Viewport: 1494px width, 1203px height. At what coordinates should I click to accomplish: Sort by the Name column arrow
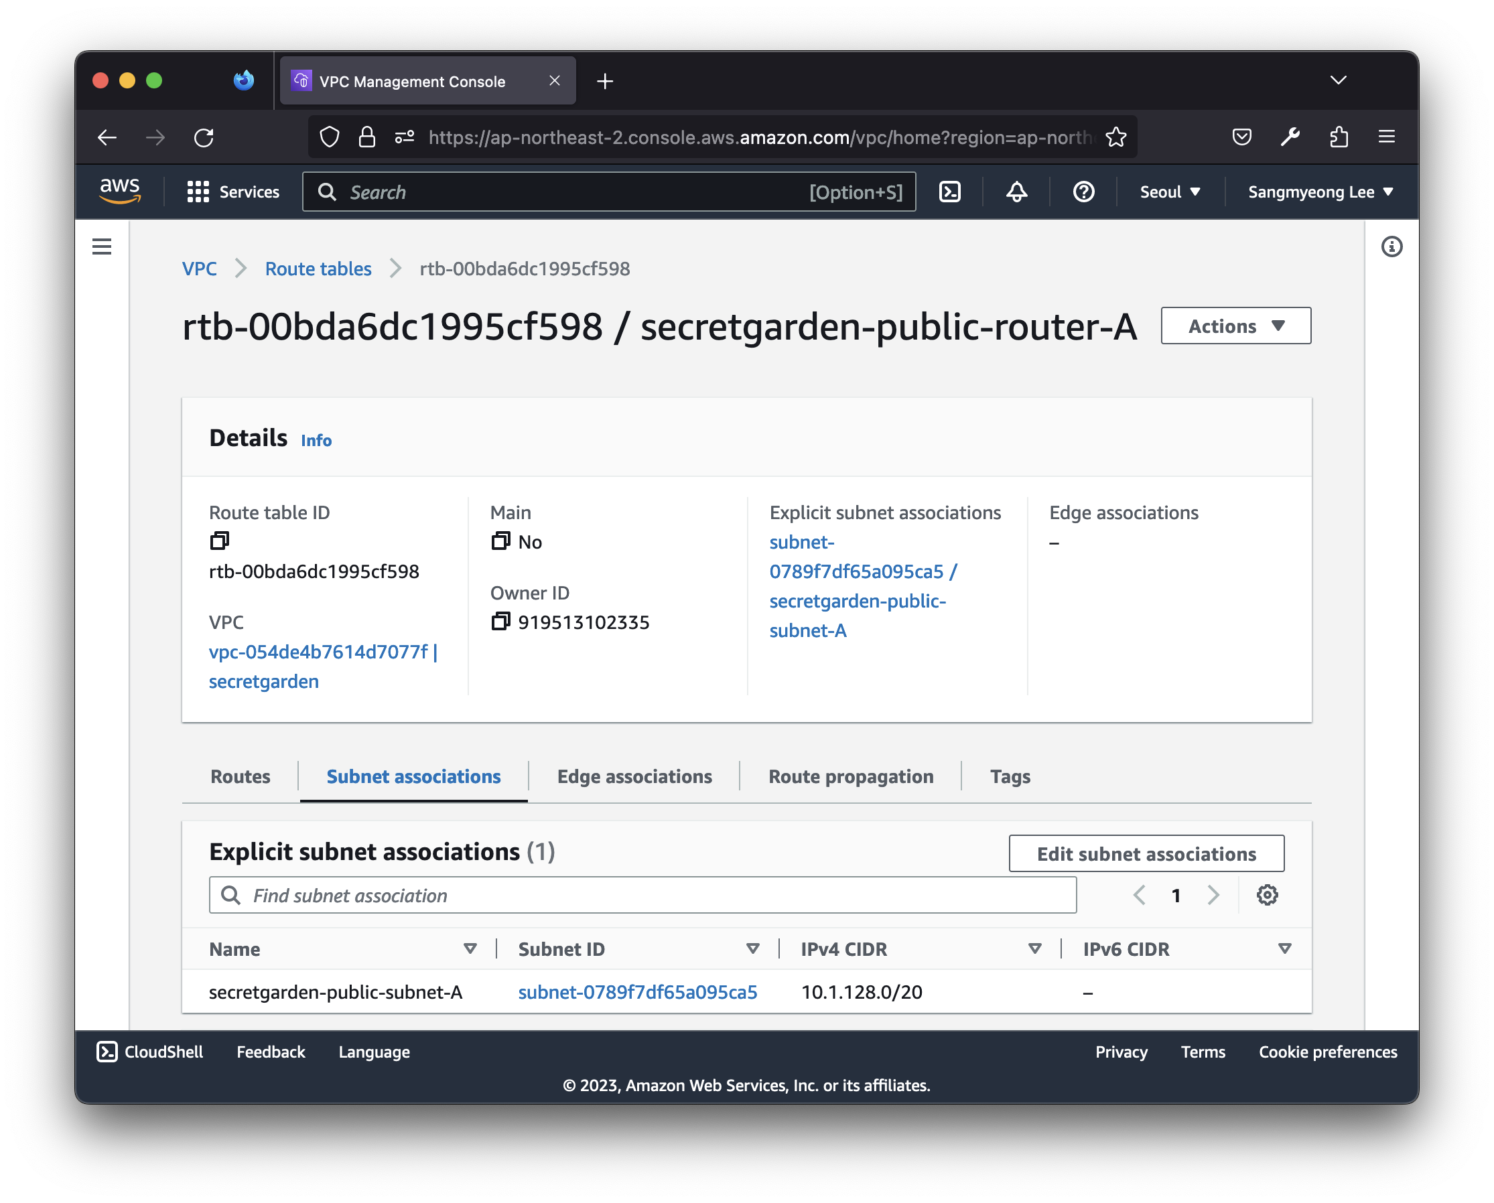tap(470, 948)
